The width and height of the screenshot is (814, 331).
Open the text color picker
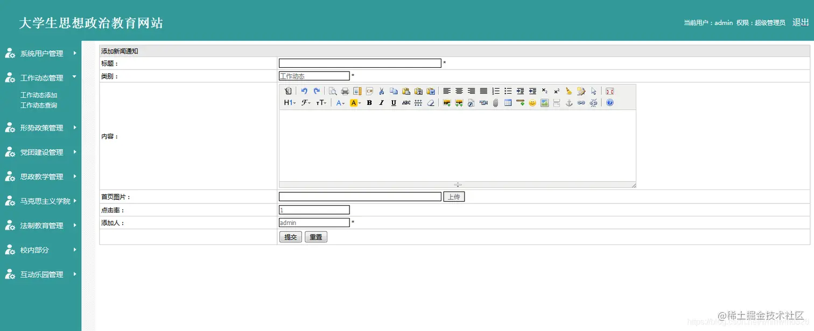[340, 103]
